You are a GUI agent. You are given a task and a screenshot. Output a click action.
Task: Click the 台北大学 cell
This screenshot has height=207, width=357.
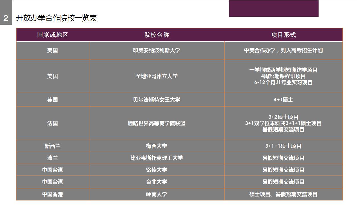(x=157, y=182)
